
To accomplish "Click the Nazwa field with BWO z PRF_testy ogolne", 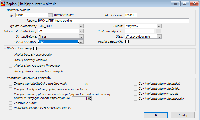I will tap(113, 21).
